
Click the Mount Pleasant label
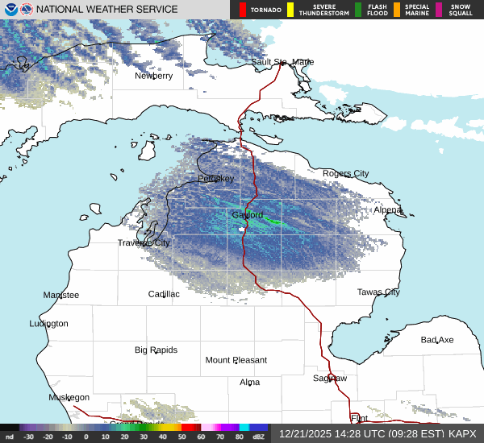tap(236, 360)
